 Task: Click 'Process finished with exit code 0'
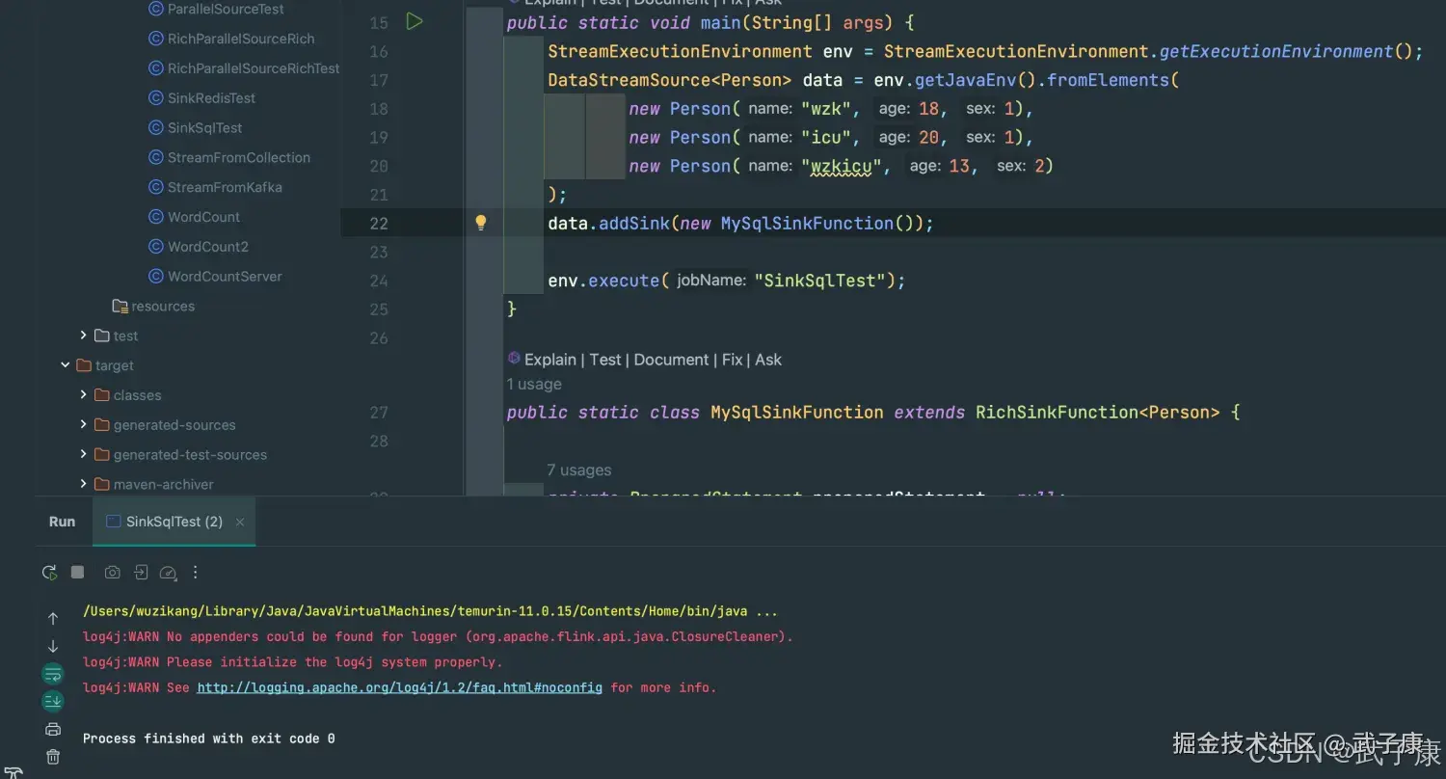click(209, 739)
